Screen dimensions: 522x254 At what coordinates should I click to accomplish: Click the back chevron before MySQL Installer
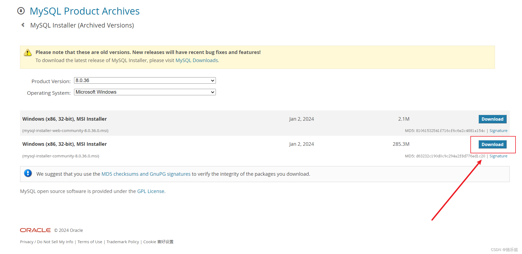(23, 25)
